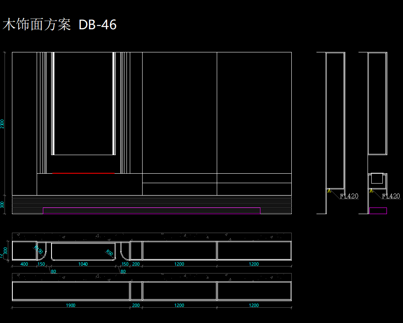Screen dimensions: 403x323
Task: Click the left R50 radius label
Action: (38, 250)
